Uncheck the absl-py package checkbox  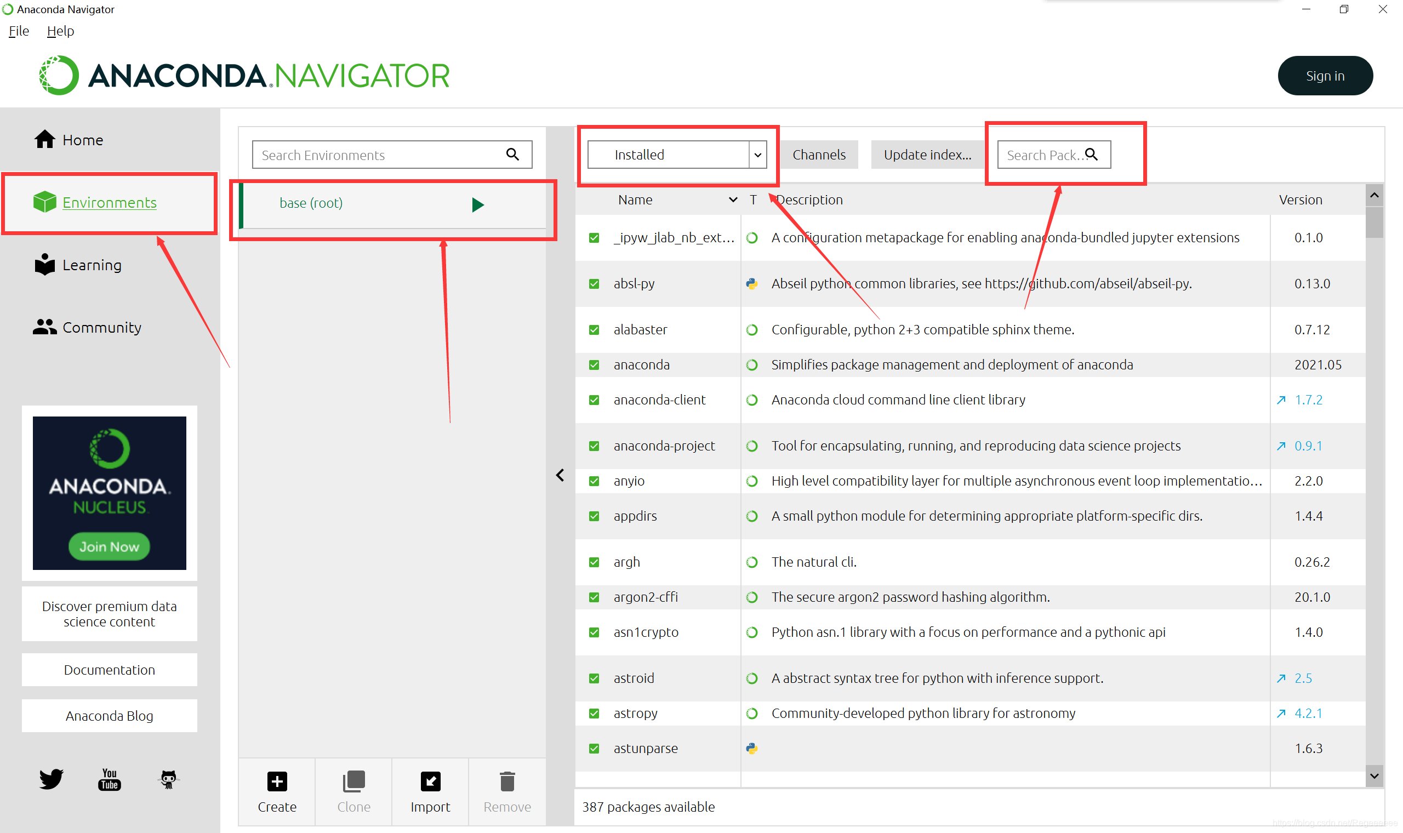pyautogui.click(x=594, y=284)
